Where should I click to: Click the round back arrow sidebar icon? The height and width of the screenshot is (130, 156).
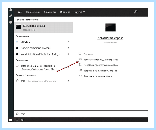pyautogui.click(x=11, y=22)
